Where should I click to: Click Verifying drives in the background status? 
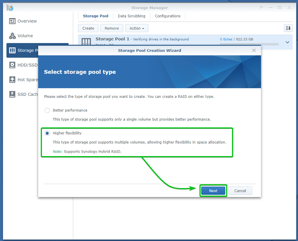click(x=161, y=39)
